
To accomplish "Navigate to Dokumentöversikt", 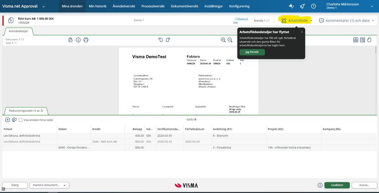I will click(x=184, y=6).
